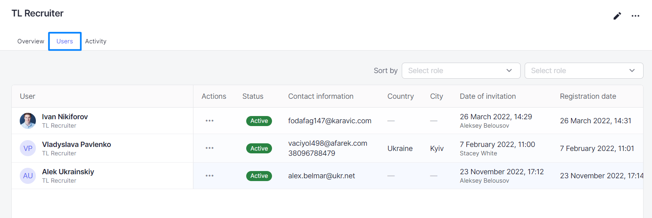Click the AU avatar circle

pos(28,176)
